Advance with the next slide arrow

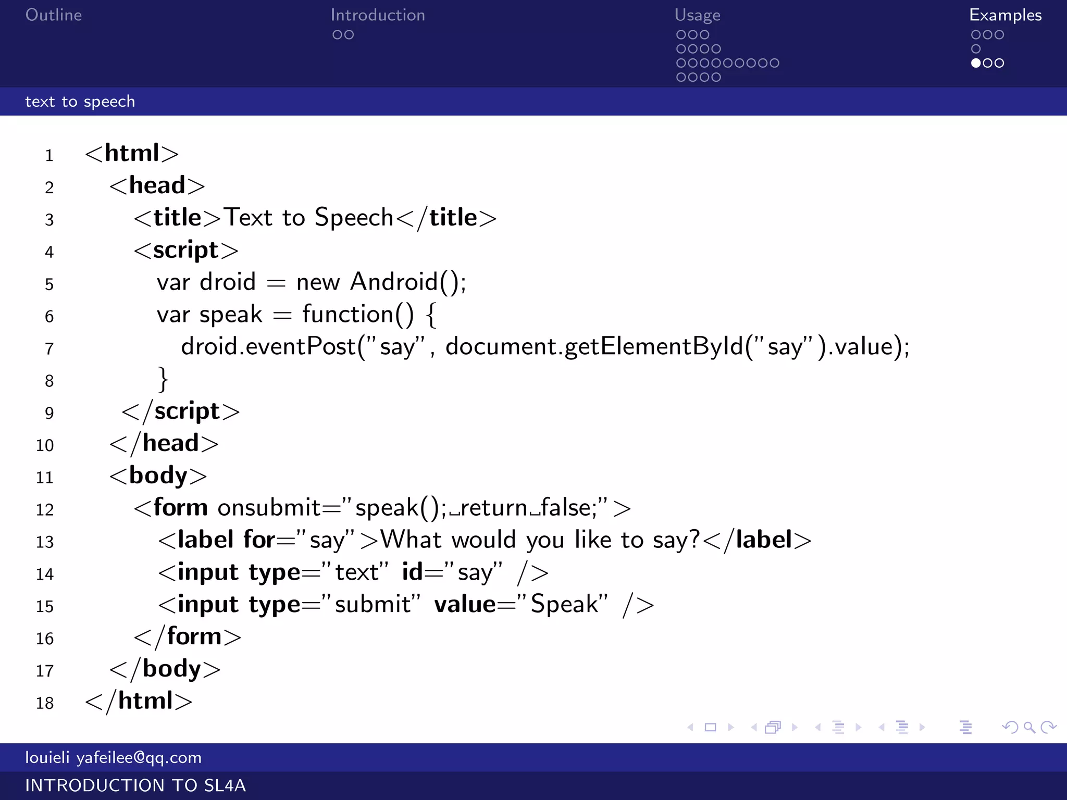click(731, 727)
